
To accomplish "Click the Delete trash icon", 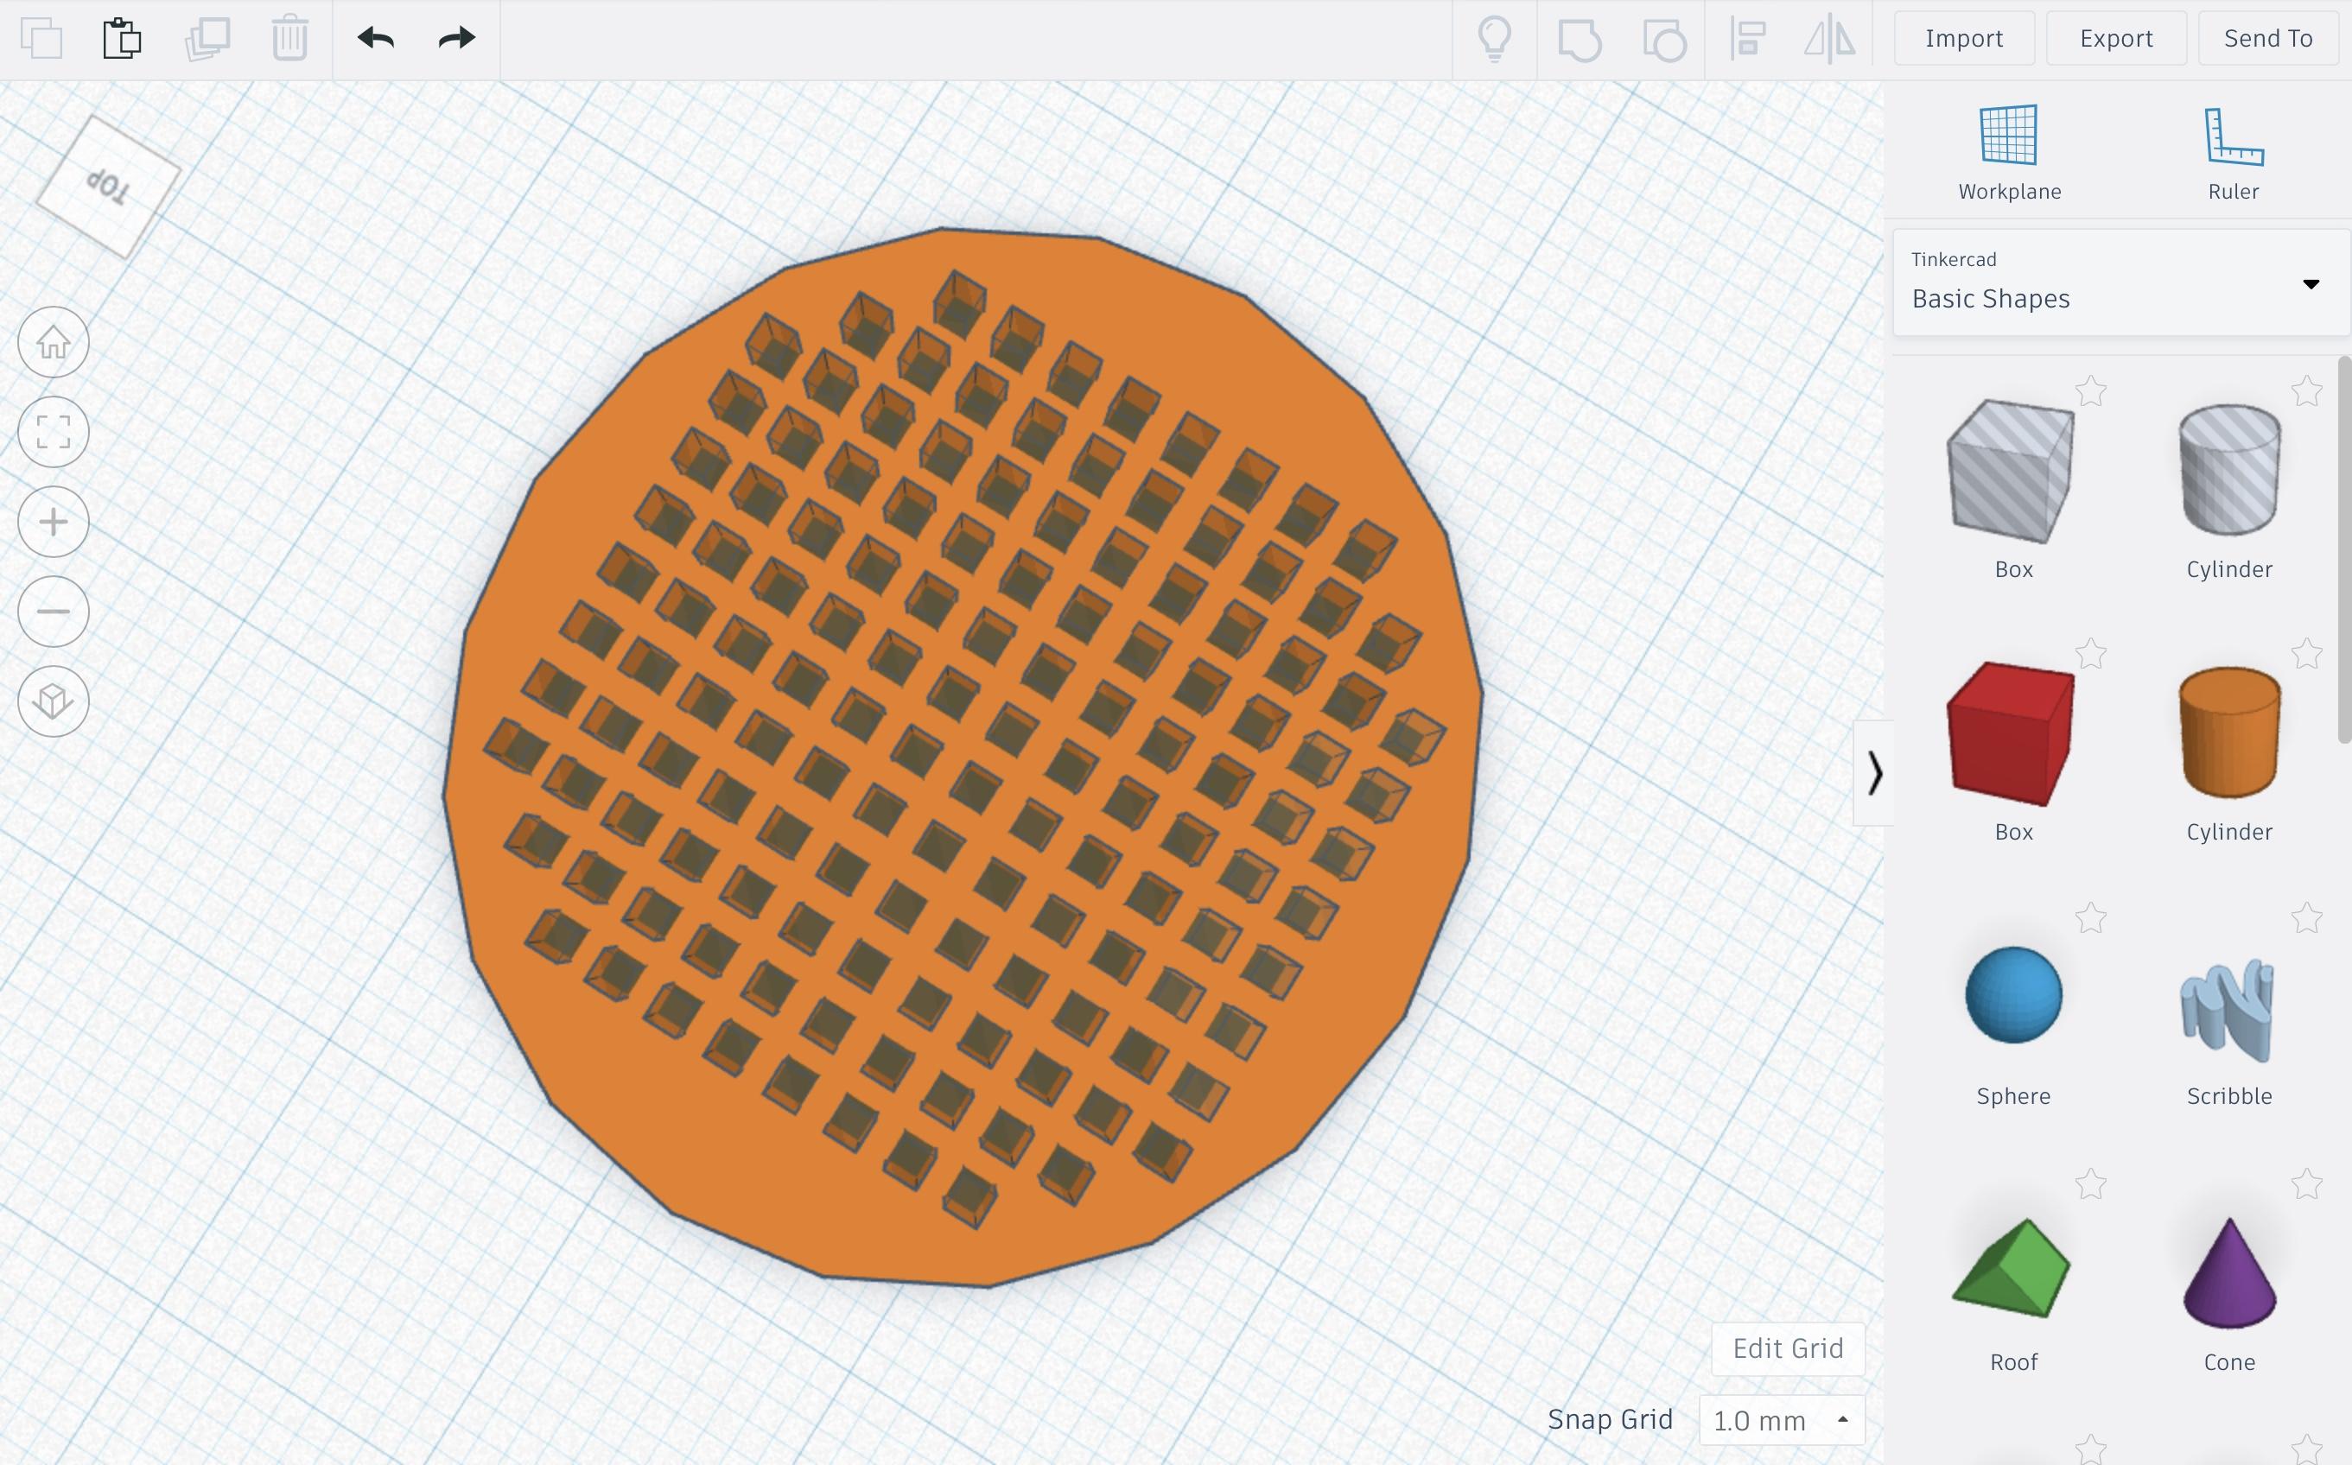I will click(289, 39).
